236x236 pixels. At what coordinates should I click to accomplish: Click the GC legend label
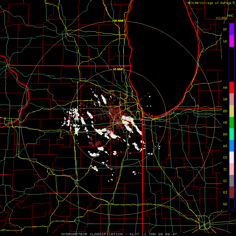point(225,181)
